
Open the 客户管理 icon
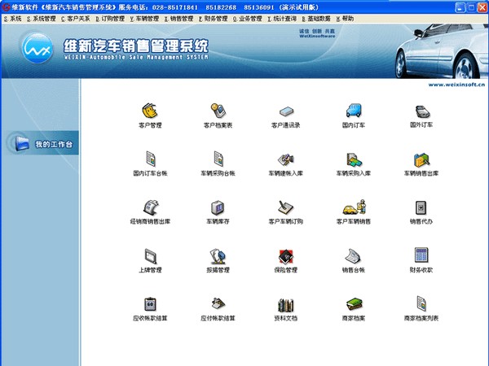[150, 111]
